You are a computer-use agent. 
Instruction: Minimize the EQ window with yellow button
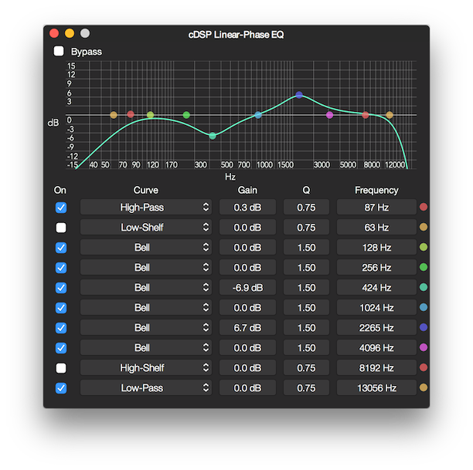pyautogui.click(x=70, y=33)
